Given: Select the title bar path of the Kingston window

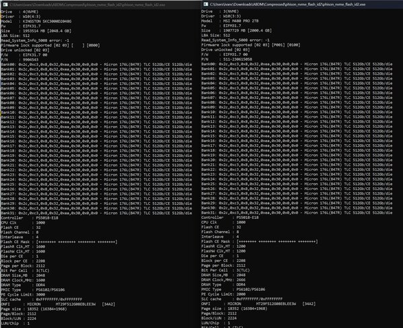Looking at the screenshot, I should click(87, 5).
